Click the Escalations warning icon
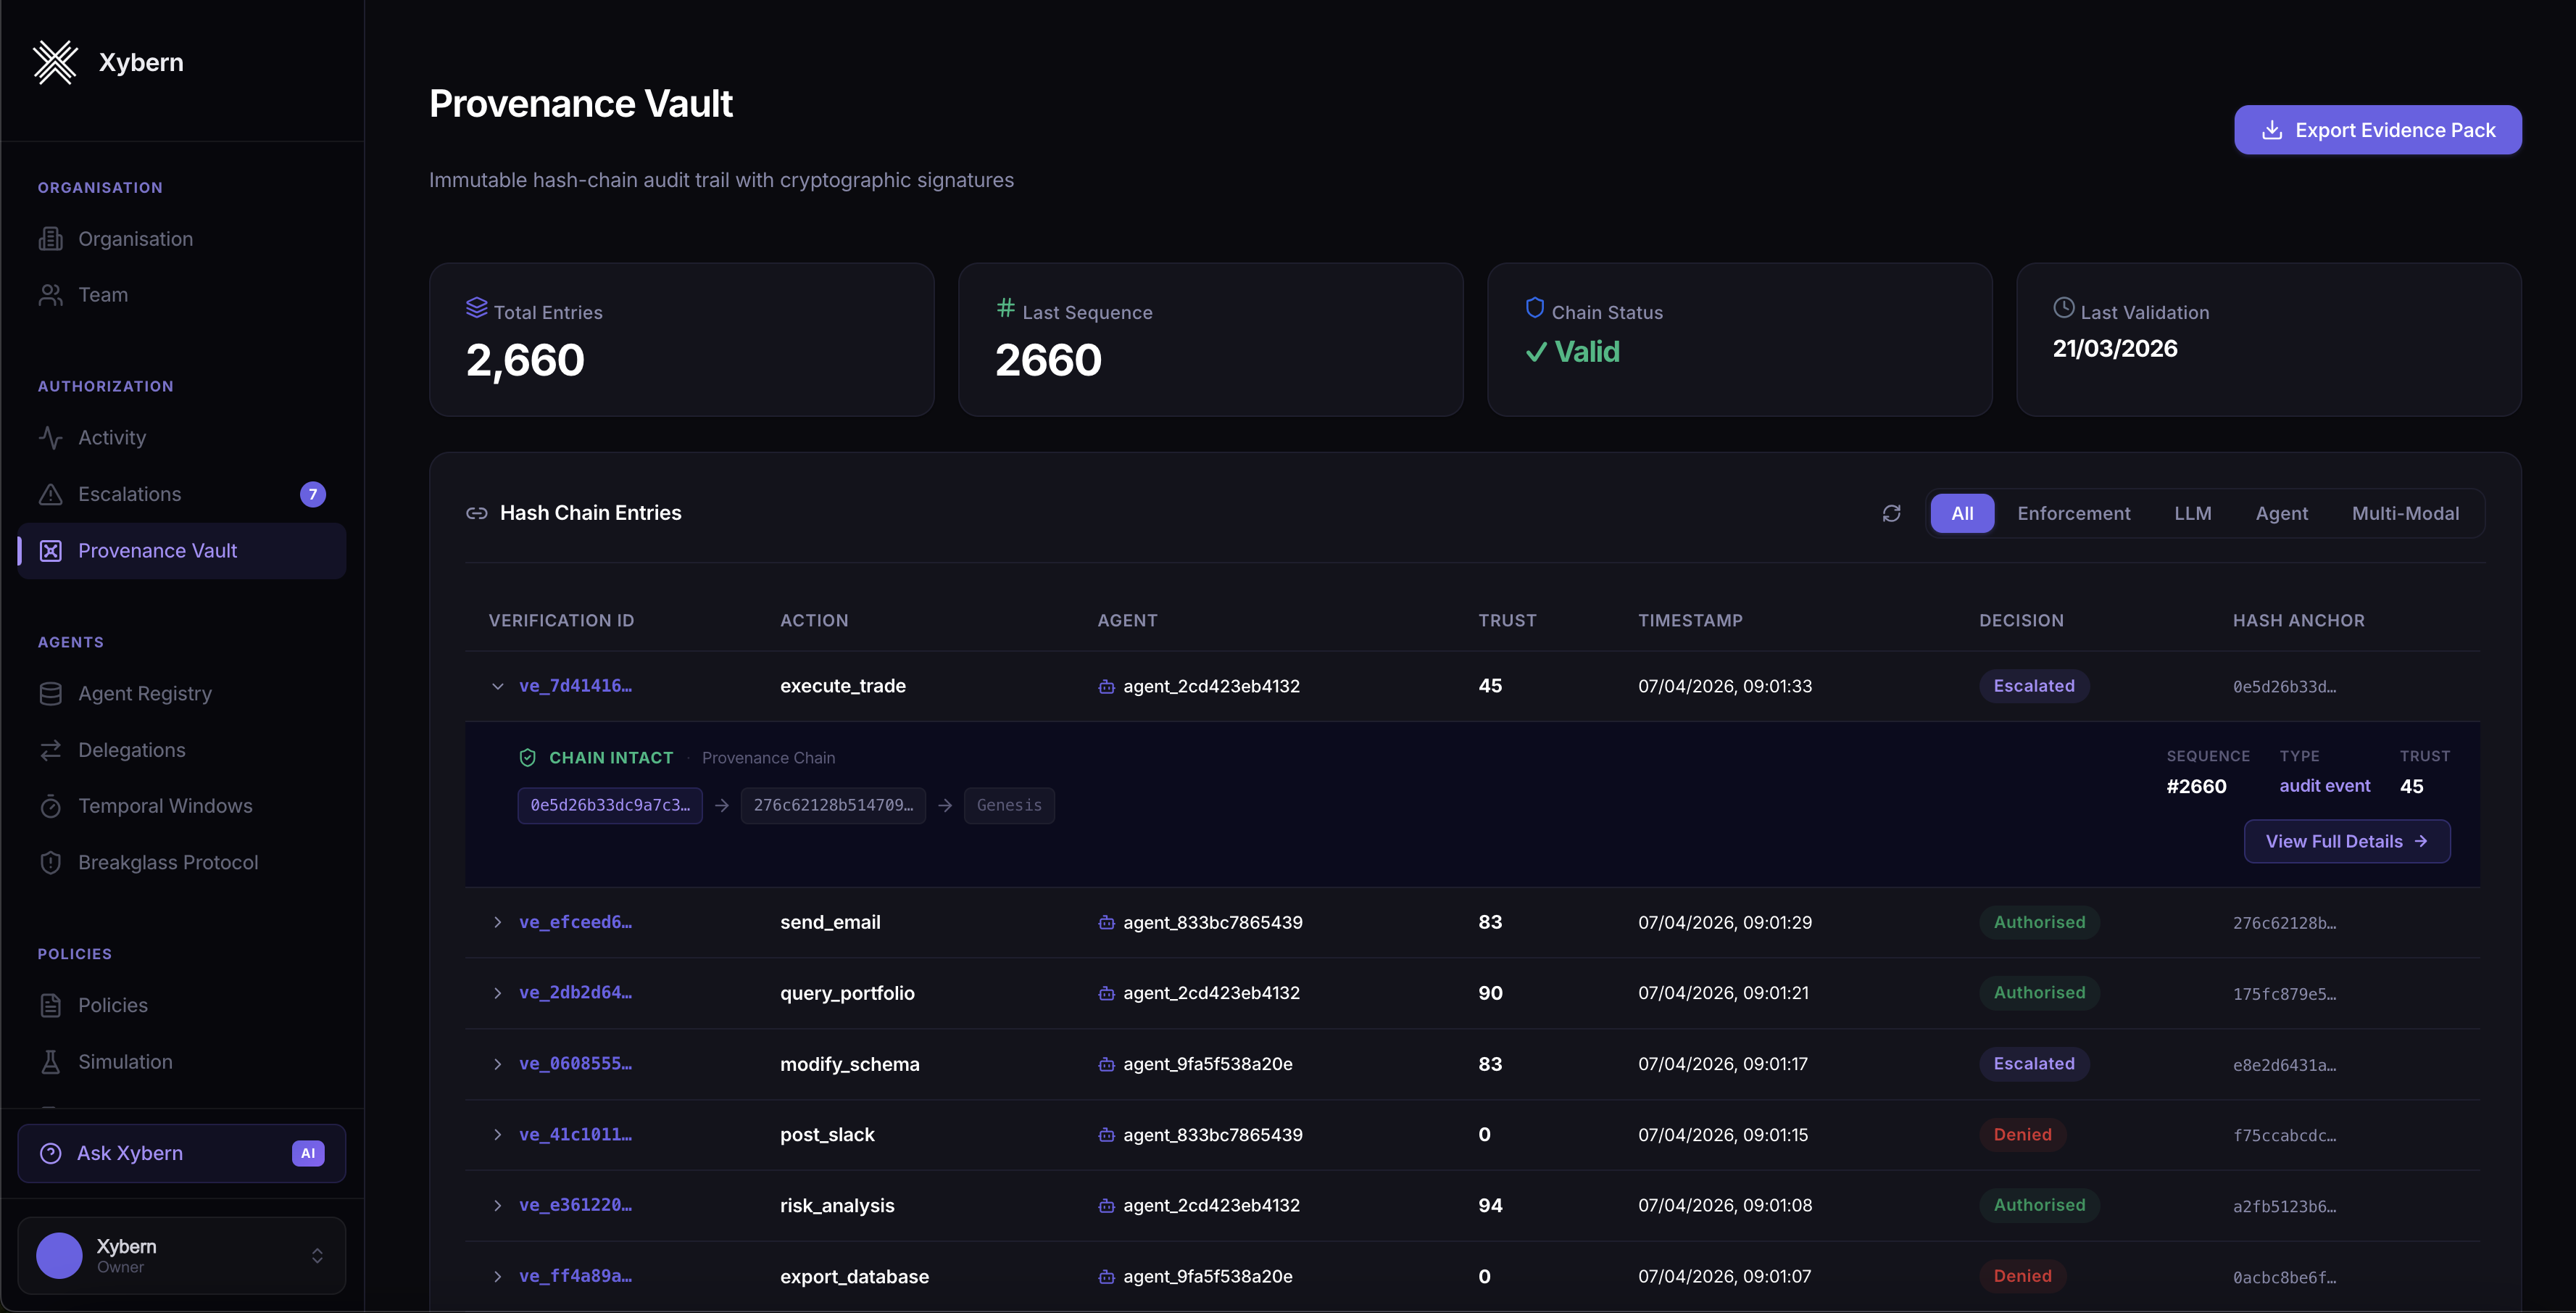The width and height of the screenshot is (2576, 1313). click(x=51, y=493)
